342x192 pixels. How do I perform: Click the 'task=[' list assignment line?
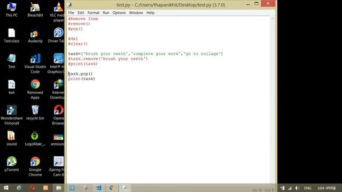click(x=145, y=54)
